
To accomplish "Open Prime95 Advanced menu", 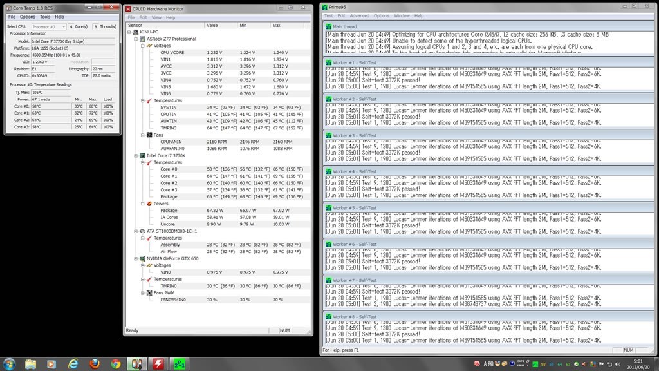I will (359, 16).
